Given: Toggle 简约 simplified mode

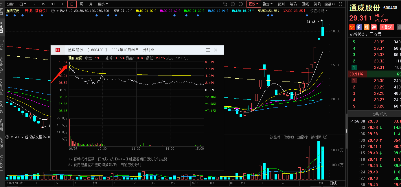Looking at the screenshot, I should [317, 4].
